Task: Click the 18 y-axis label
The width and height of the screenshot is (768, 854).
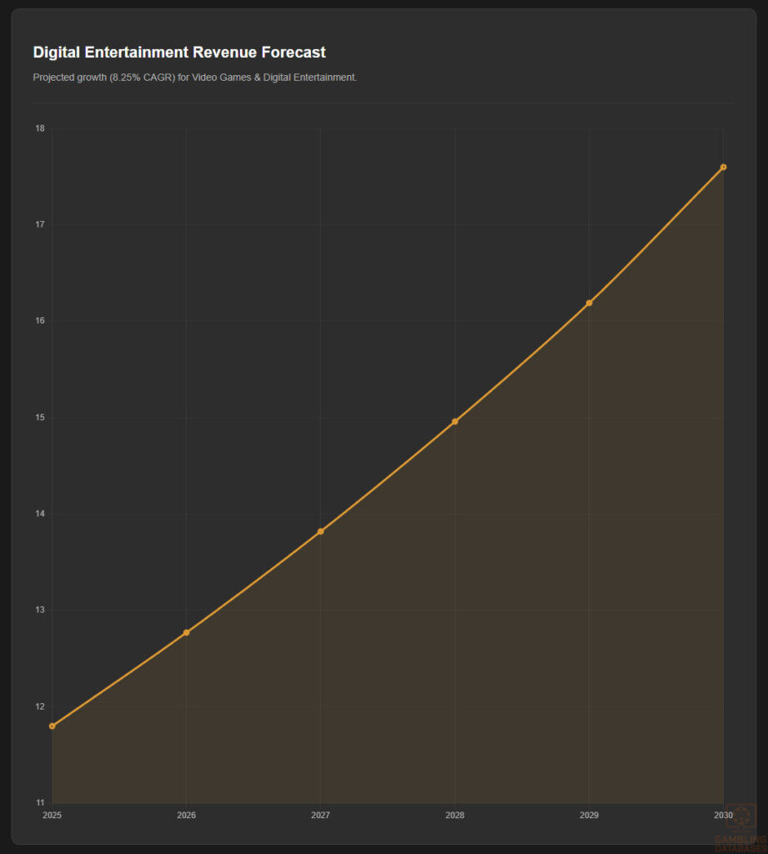Action: (x=38, y=128)
